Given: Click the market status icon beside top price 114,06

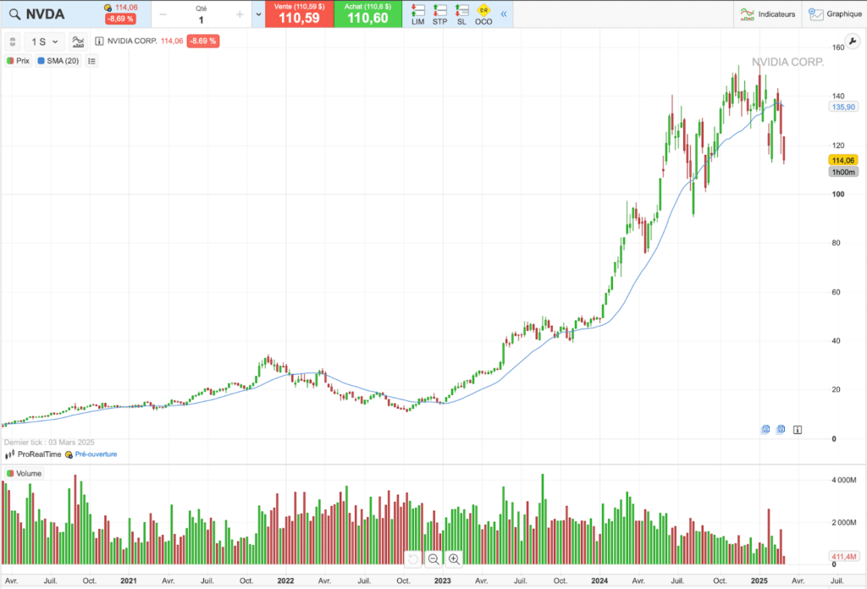Looking at the screenshot, I should pyautogui.click(x=108, y=8).
